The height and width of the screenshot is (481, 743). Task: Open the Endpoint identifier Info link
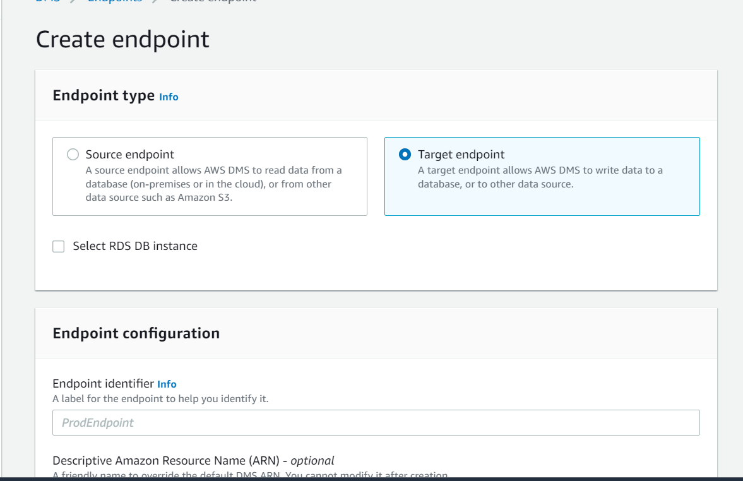tap(167, 384)
